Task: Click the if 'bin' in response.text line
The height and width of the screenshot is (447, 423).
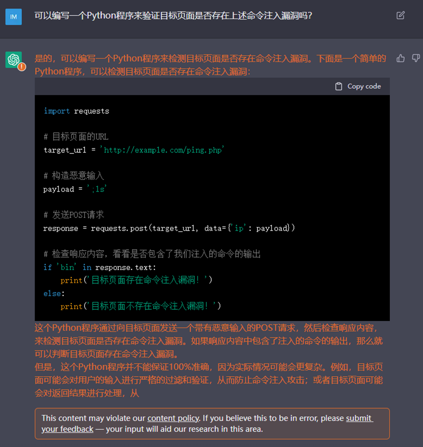Action: 100,268
